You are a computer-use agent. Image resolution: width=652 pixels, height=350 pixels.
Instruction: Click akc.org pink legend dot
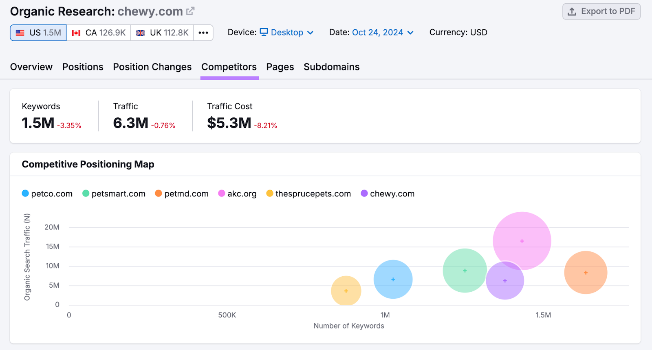click(x=222, y=194)
